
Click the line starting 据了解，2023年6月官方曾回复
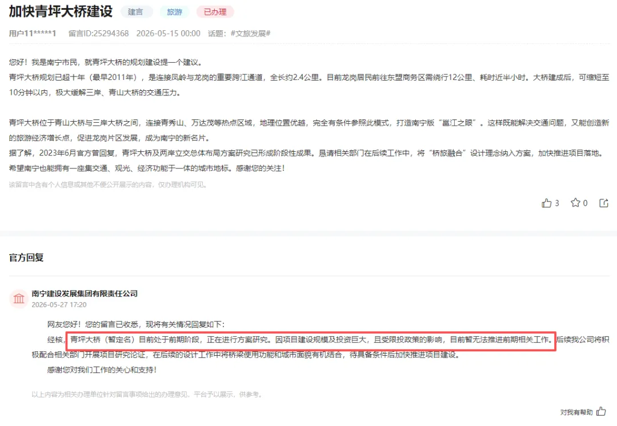(307, 153)
